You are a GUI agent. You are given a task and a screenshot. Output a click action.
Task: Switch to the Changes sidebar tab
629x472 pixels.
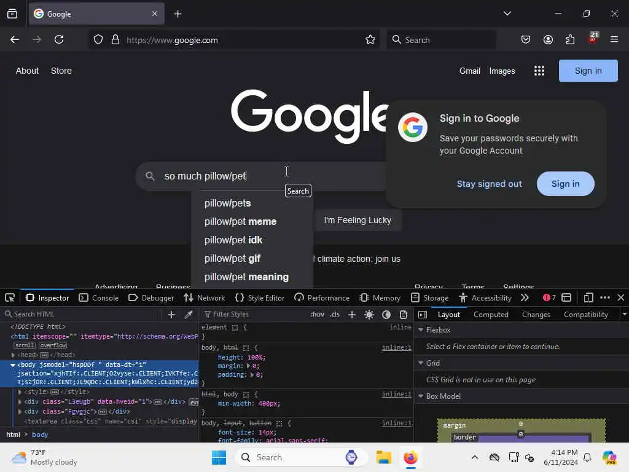(536, 315)
